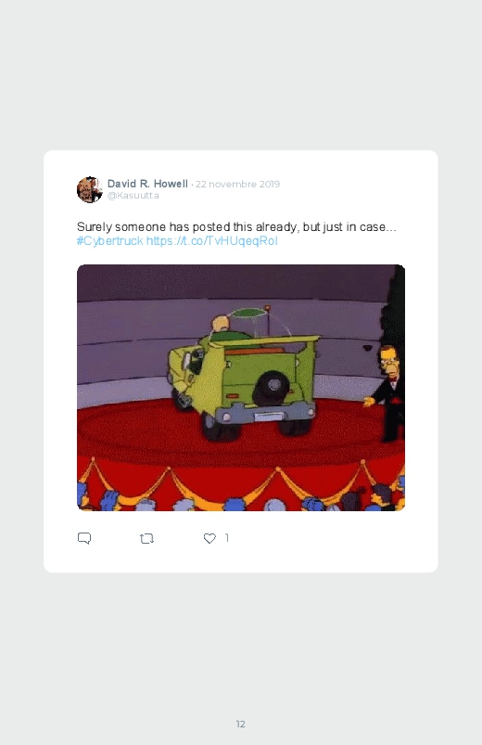The image size is (482, 745).
Task: Click the date 22 novembre 2019
Action: point(237,185)
